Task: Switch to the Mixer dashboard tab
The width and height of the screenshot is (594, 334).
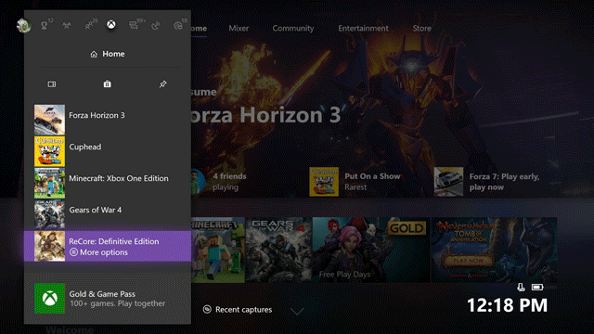Action: point(239,29)
